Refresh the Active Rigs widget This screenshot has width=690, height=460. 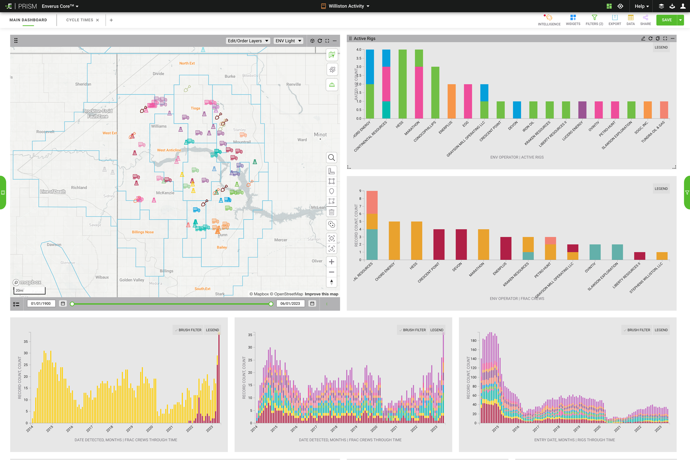pyautogui.click(x=650, y=39)
